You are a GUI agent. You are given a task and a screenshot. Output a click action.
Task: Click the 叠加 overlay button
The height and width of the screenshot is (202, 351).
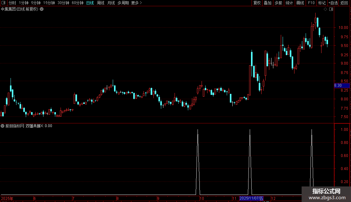(267, 3)
